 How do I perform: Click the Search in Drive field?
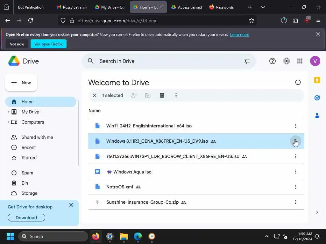(168, 61)
